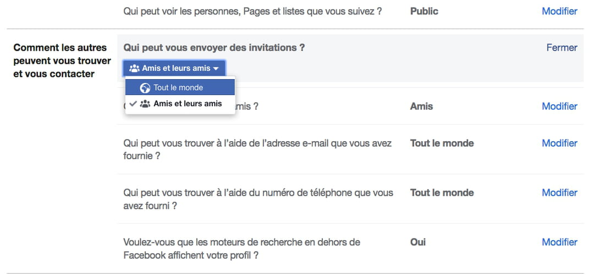Click the phone number question row text

tap(258, 199)
